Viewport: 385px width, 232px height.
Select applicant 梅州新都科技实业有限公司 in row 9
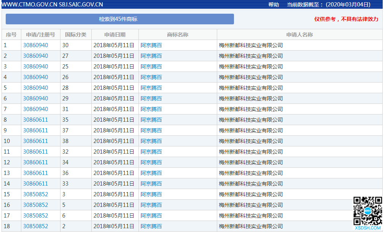[x=251, y=130]
